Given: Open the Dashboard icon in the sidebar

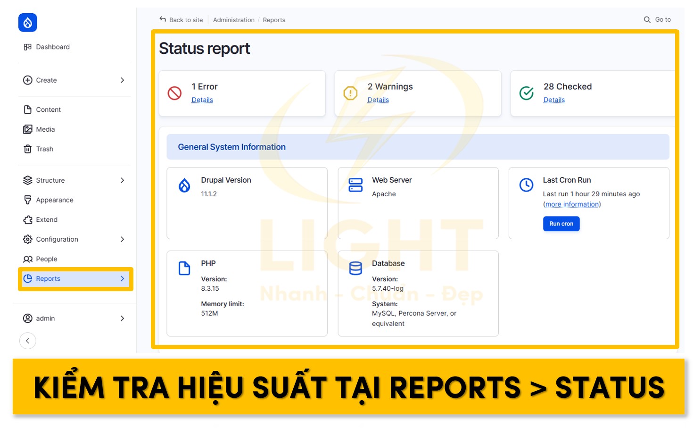Looking at the screenshot, I should pyautogui.click(x=28, y=47).
